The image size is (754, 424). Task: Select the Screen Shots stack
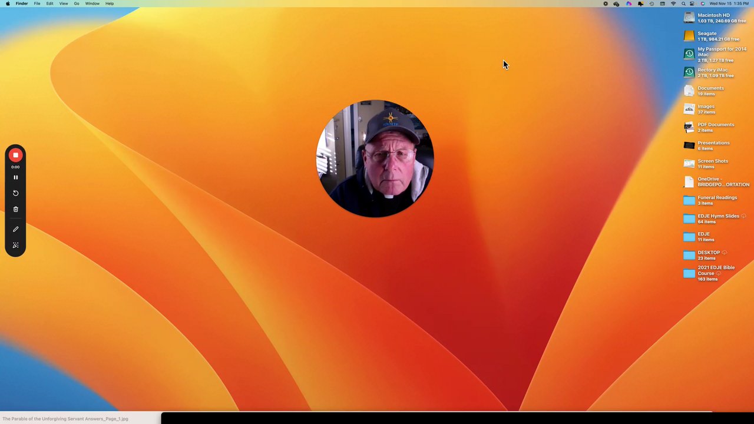click(689, 164)
